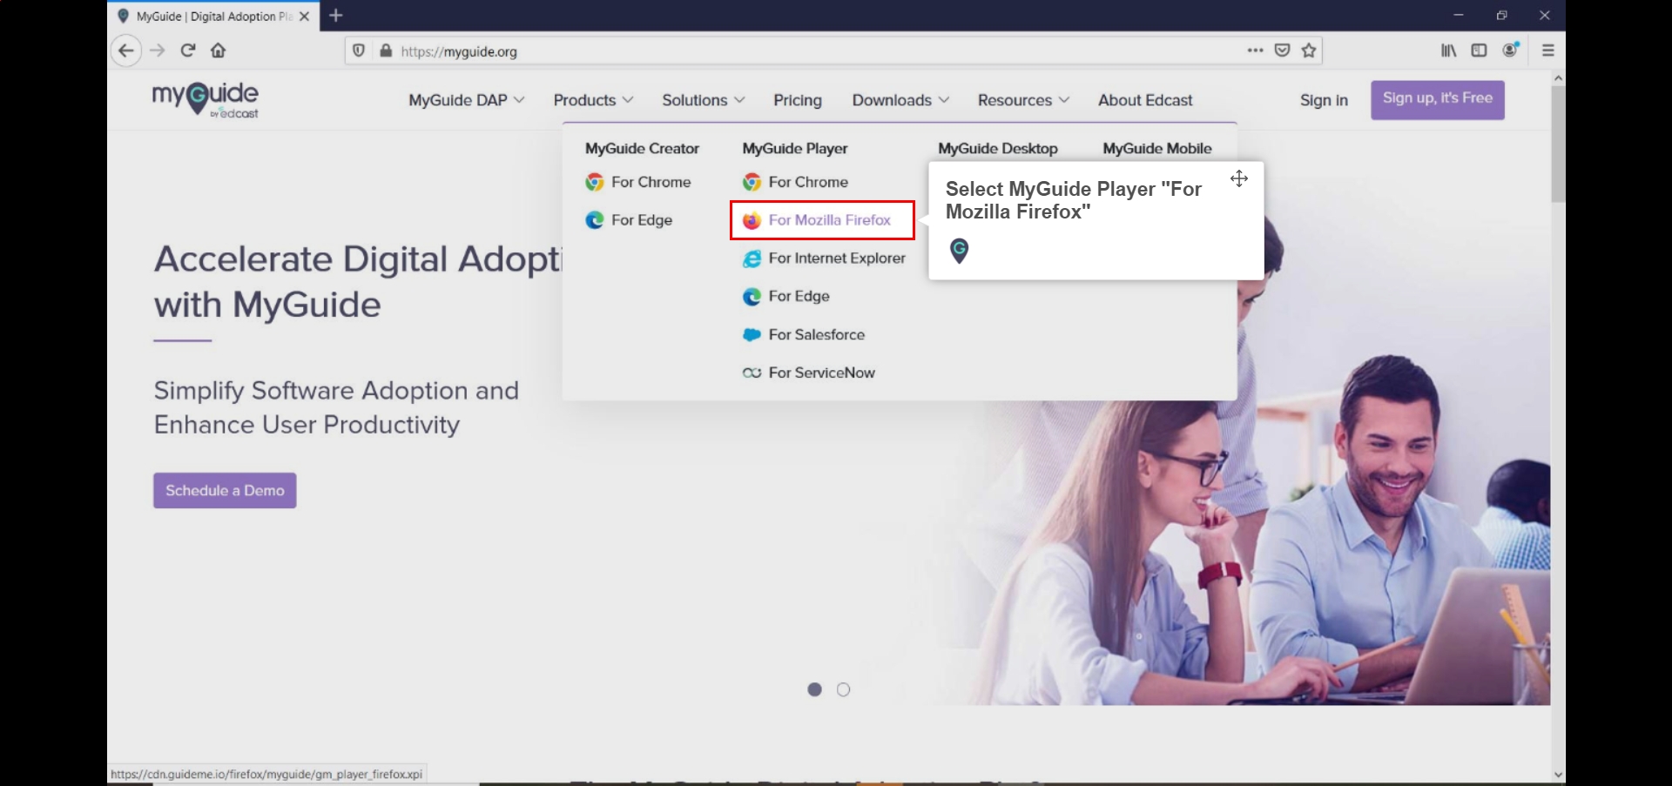Reload the page with the refresh icon

point(188,50)
